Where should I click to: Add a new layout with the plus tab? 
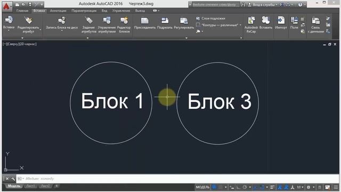[56, 186]
